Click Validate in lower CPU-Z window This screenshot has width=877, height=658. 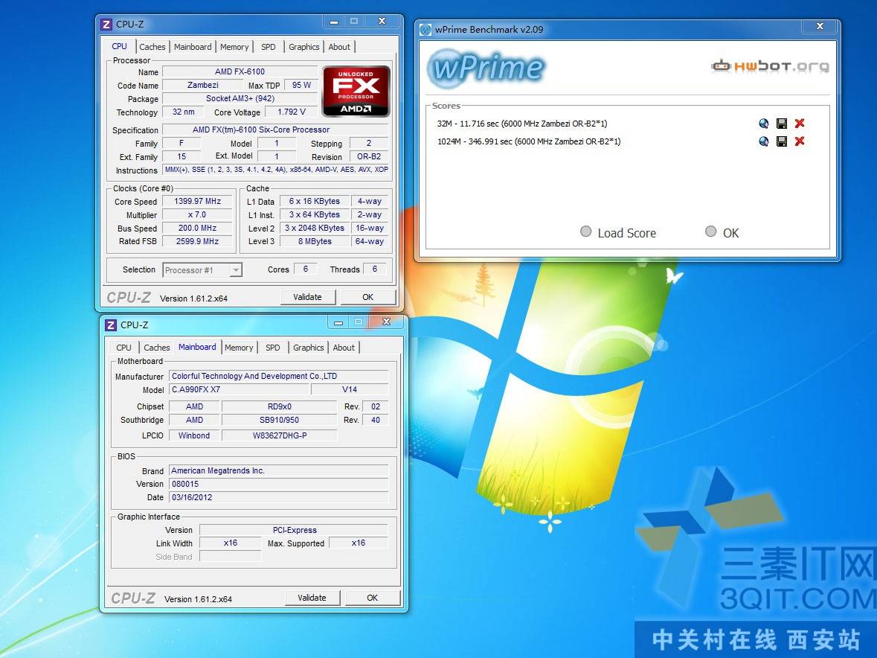tap(312, 598)
